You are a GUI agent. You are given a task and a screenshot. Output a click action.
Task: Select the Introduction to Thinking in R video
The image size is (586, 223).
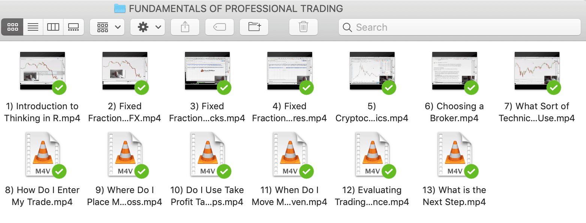42,71
